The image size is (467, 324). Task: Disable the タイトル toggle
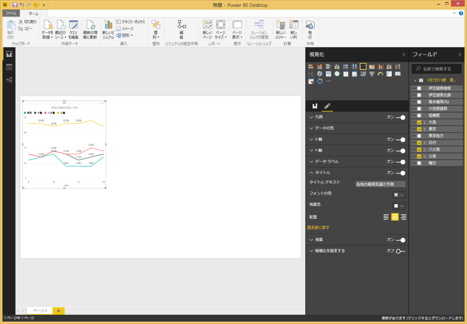(x=400, y=173)
